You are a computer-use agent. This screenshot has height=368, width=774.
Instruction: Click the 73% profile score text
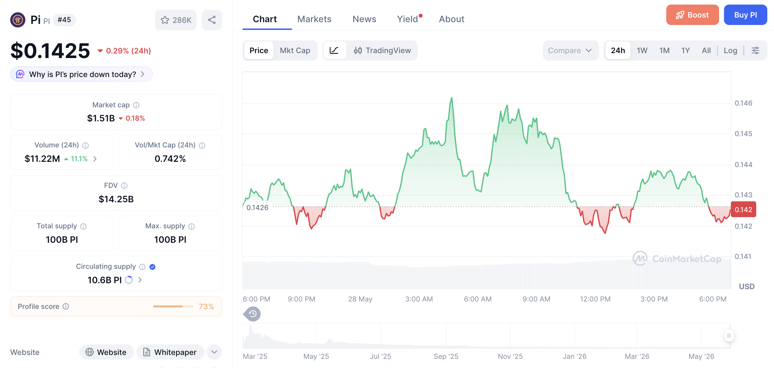pyautogui.click(x=206, y=306)
